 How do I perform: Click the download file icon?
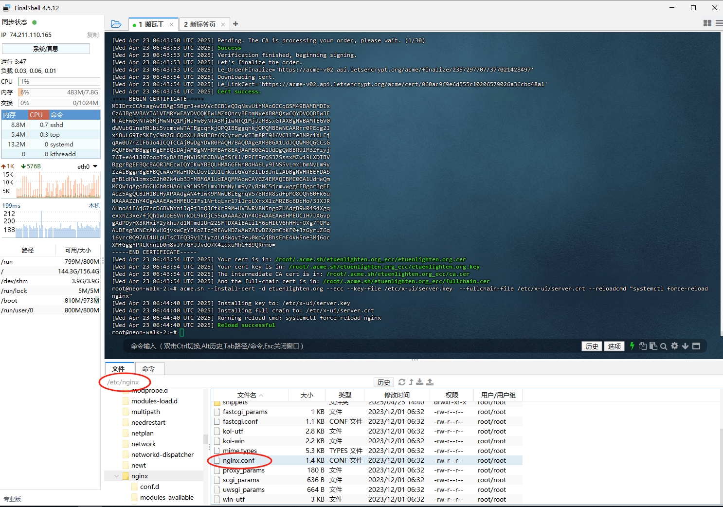point(420,382)
